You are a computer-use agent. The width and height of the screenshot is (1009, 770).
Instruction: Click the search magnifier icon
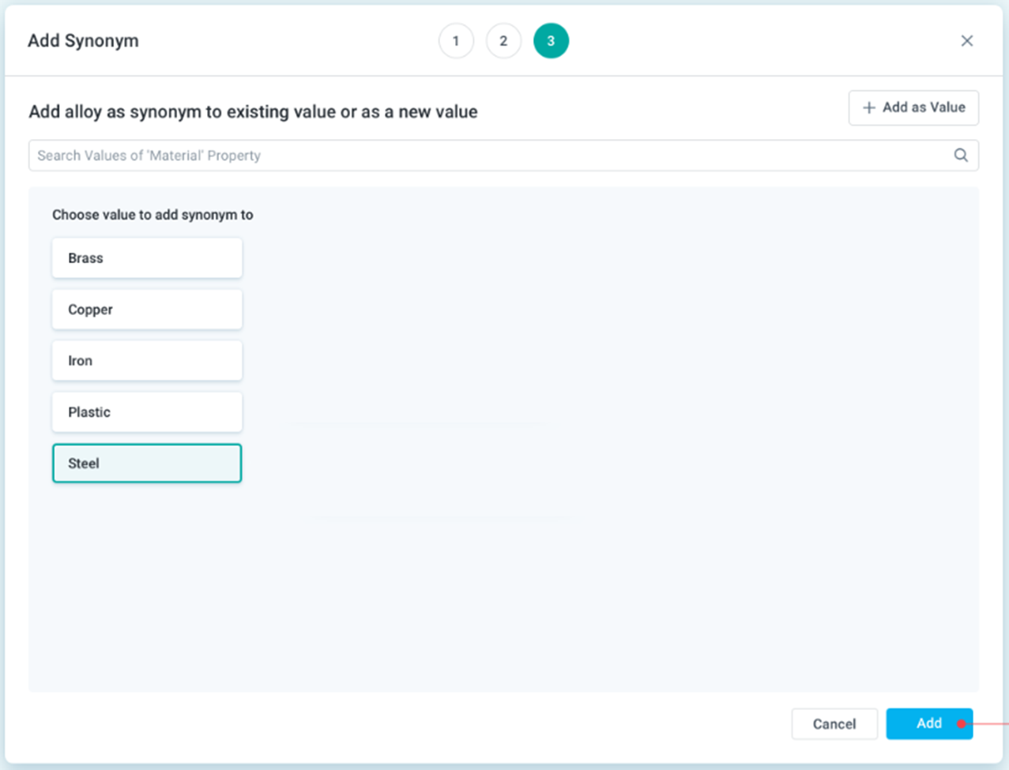[x=961, y=156]
